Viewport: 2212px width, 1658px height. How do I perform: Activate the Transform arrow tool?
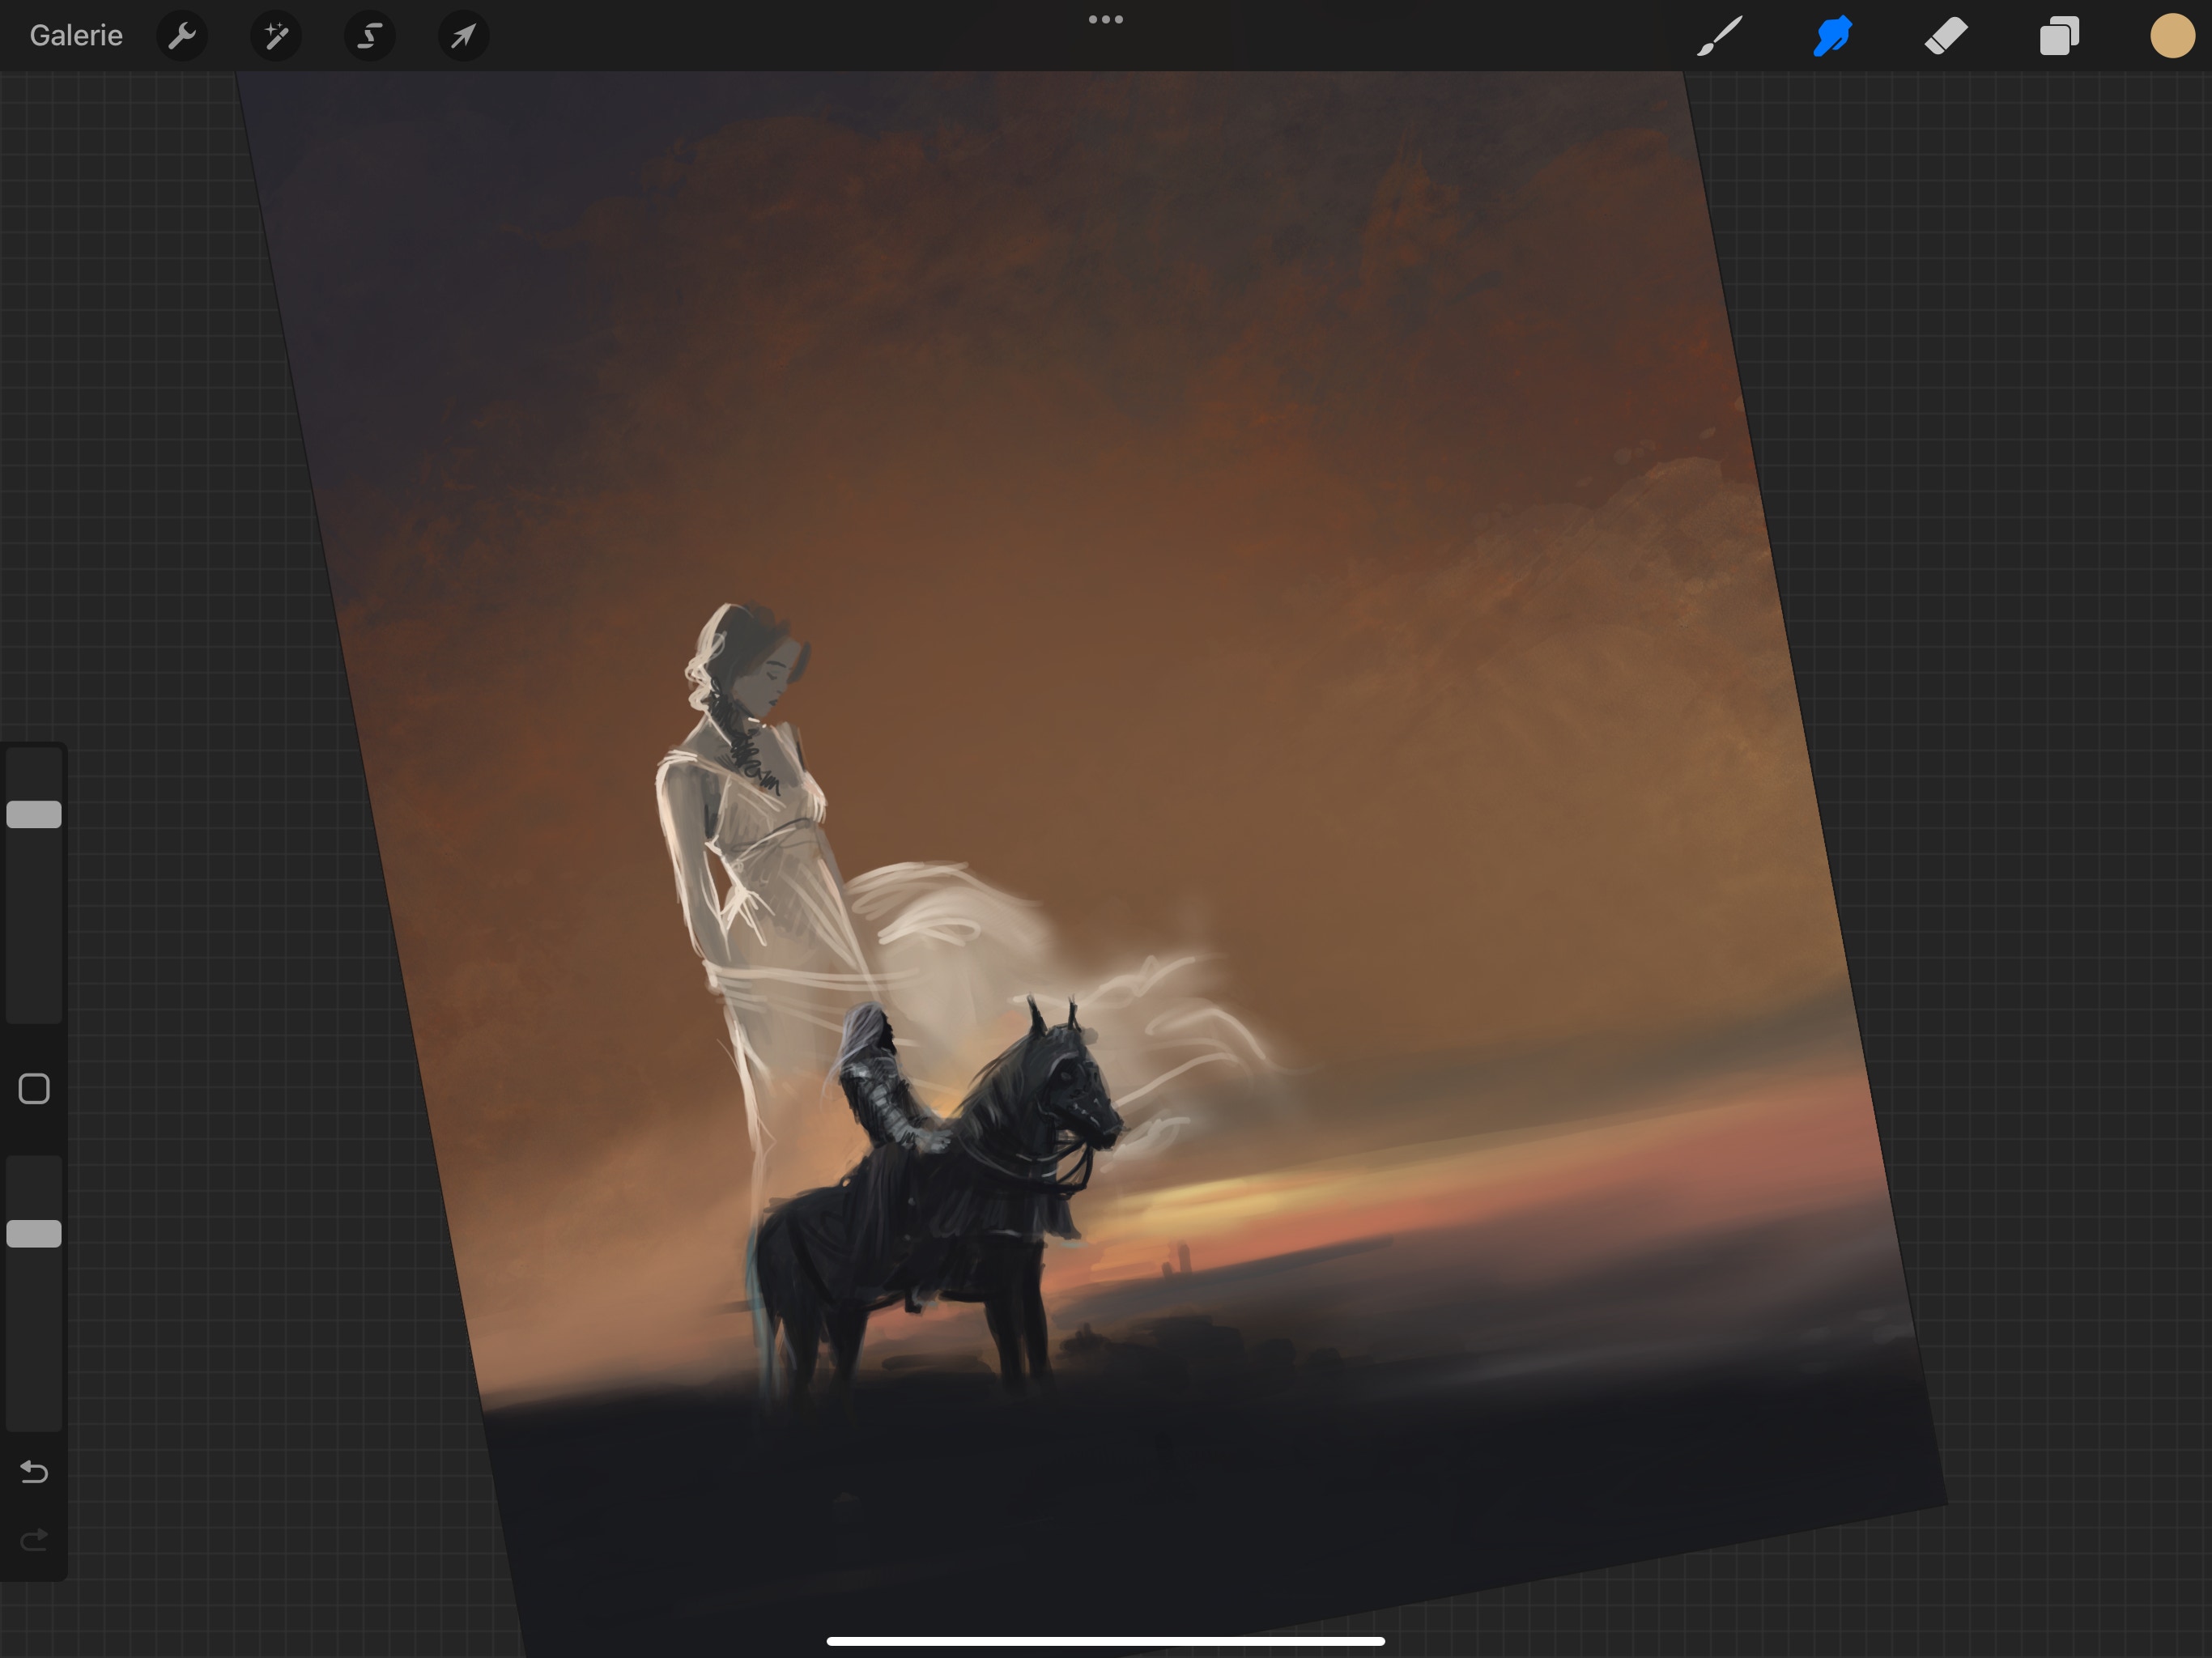click(463, 36)
